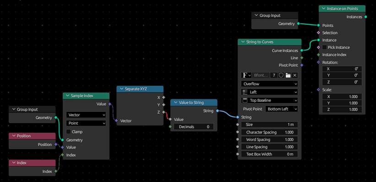This screenshot has height=182, width=376.
Task: Enable the Clamp checkbox
Action: pyautogui.click(x=69, y=132)
